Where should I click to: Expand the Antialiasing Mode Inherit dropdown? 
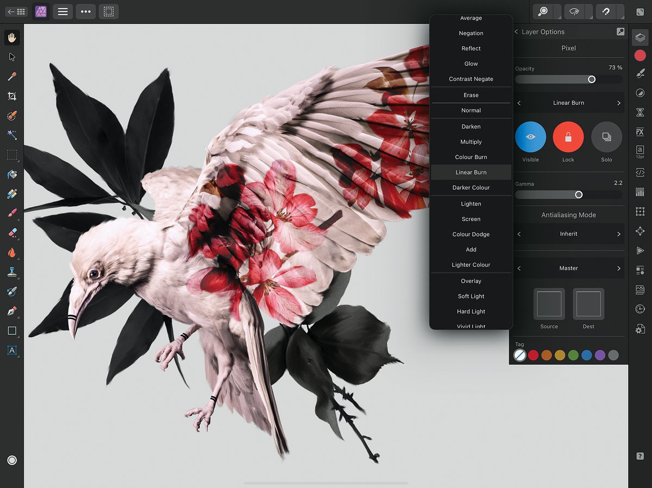click(568, 233)
